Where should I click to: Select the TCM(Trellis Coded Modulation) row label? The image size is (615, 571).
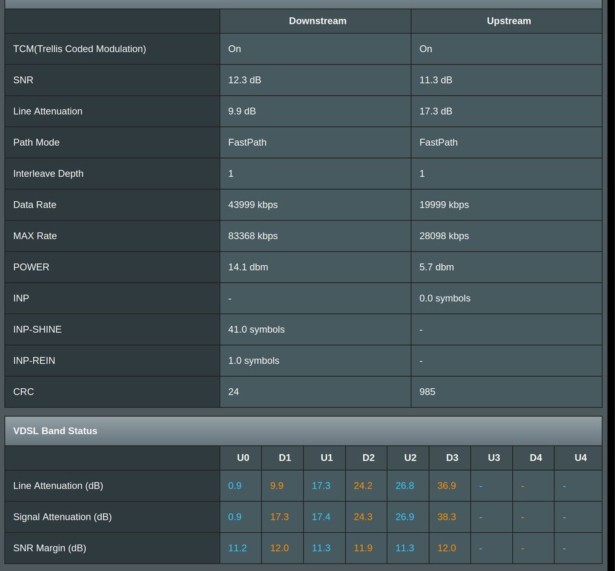(x=79, y=49)
